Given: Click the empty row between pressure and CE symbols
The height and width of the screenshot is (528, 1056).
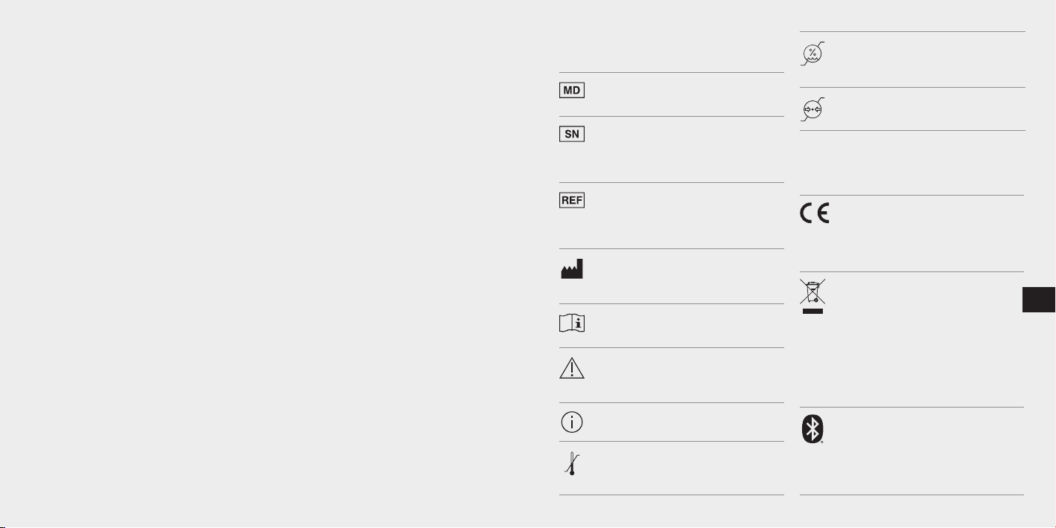Looking at the screenshot, I should (912, 163).
